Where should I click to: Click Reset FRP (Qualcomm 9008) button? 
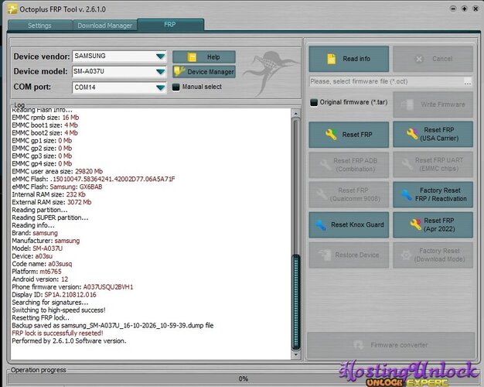click(x=349, y=195)
